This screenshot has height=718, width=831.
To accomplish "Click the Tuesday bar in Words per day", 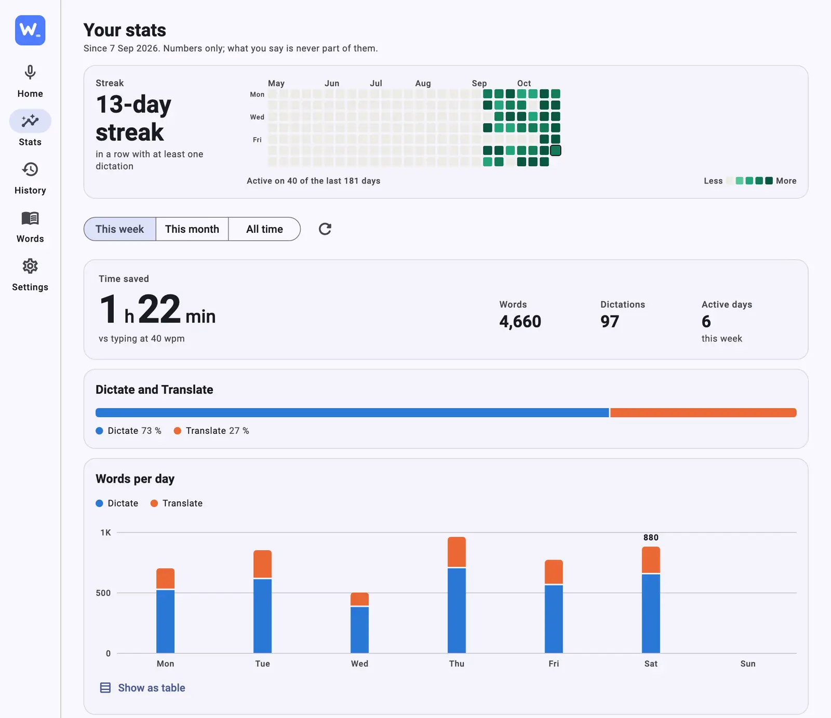I will (262, 602).
